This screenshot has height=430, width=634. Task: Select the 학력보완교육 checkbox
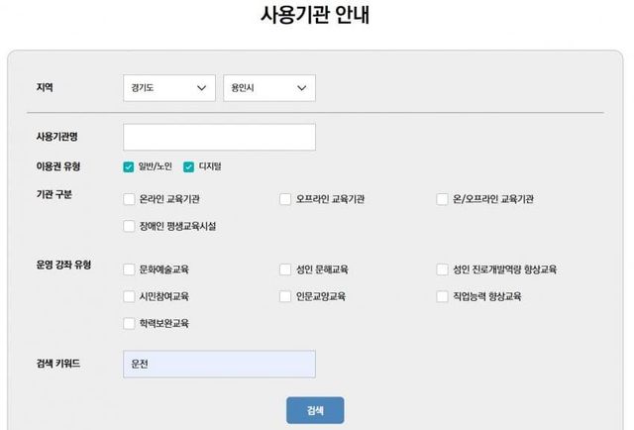[x=129, y=323]
